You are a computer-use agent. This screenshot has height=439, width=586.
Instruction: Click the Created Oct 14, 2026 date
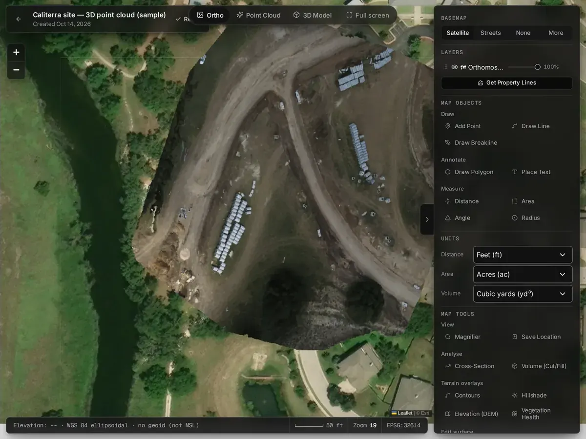(x=62, y=24)
